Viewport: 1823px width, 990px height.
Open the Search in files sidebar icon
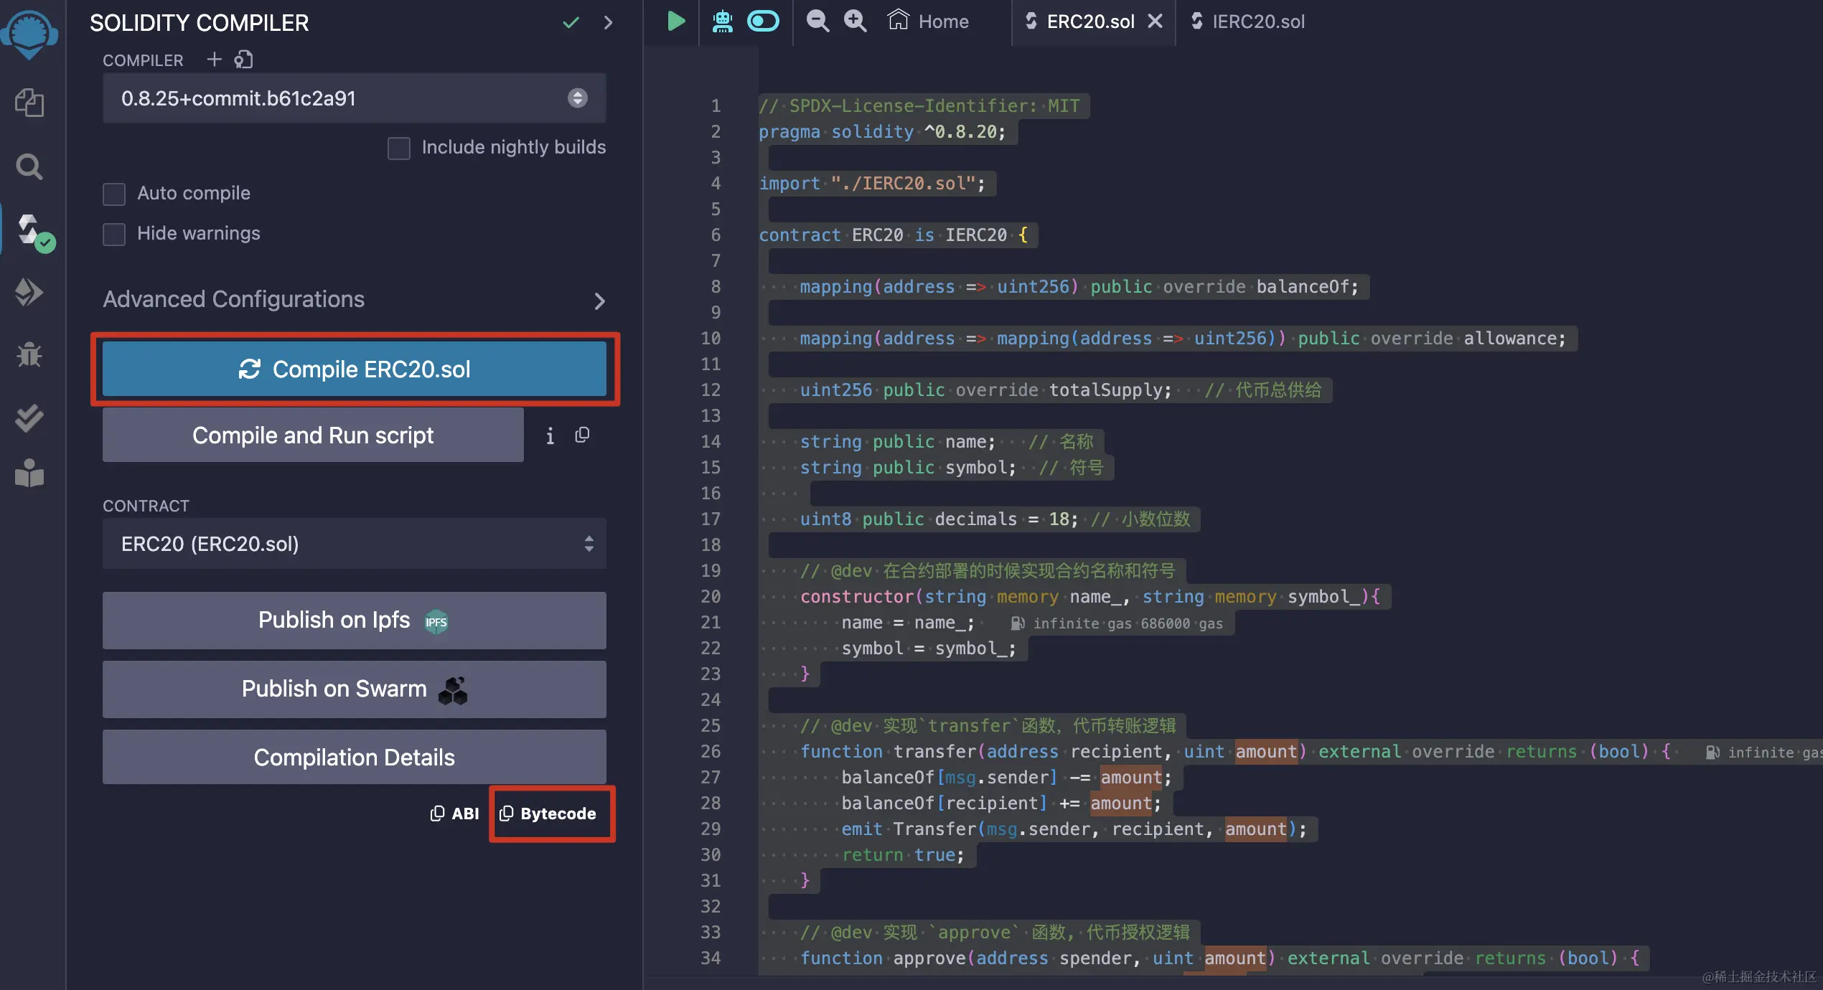29,166
